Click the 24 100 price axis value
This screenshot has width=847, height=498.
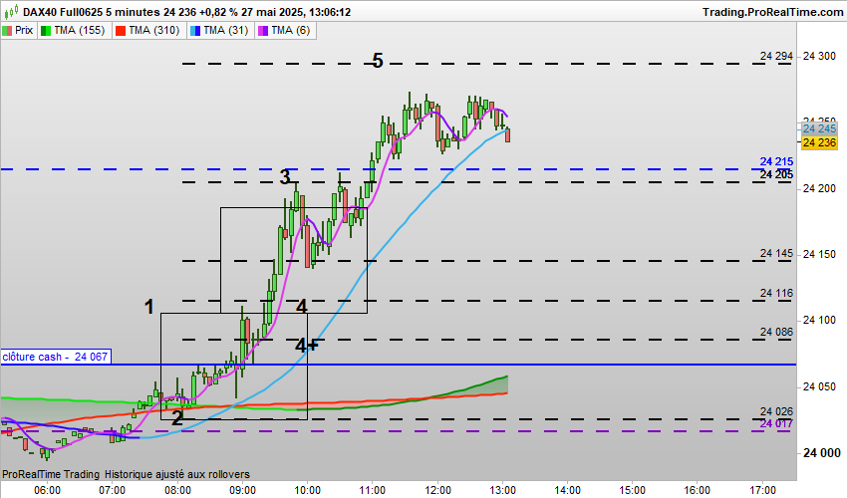tap(819, 321)
